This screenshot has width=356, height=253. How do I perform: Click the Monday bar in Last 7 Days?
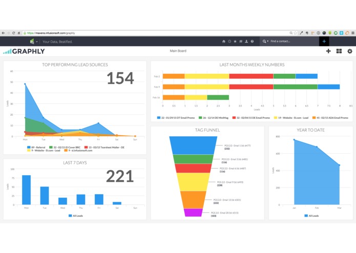click(x=26, y=190)
